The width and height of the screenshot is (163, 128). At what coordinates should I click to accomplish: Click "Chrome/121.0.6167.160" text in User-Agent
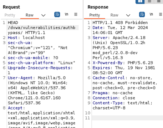34,98
